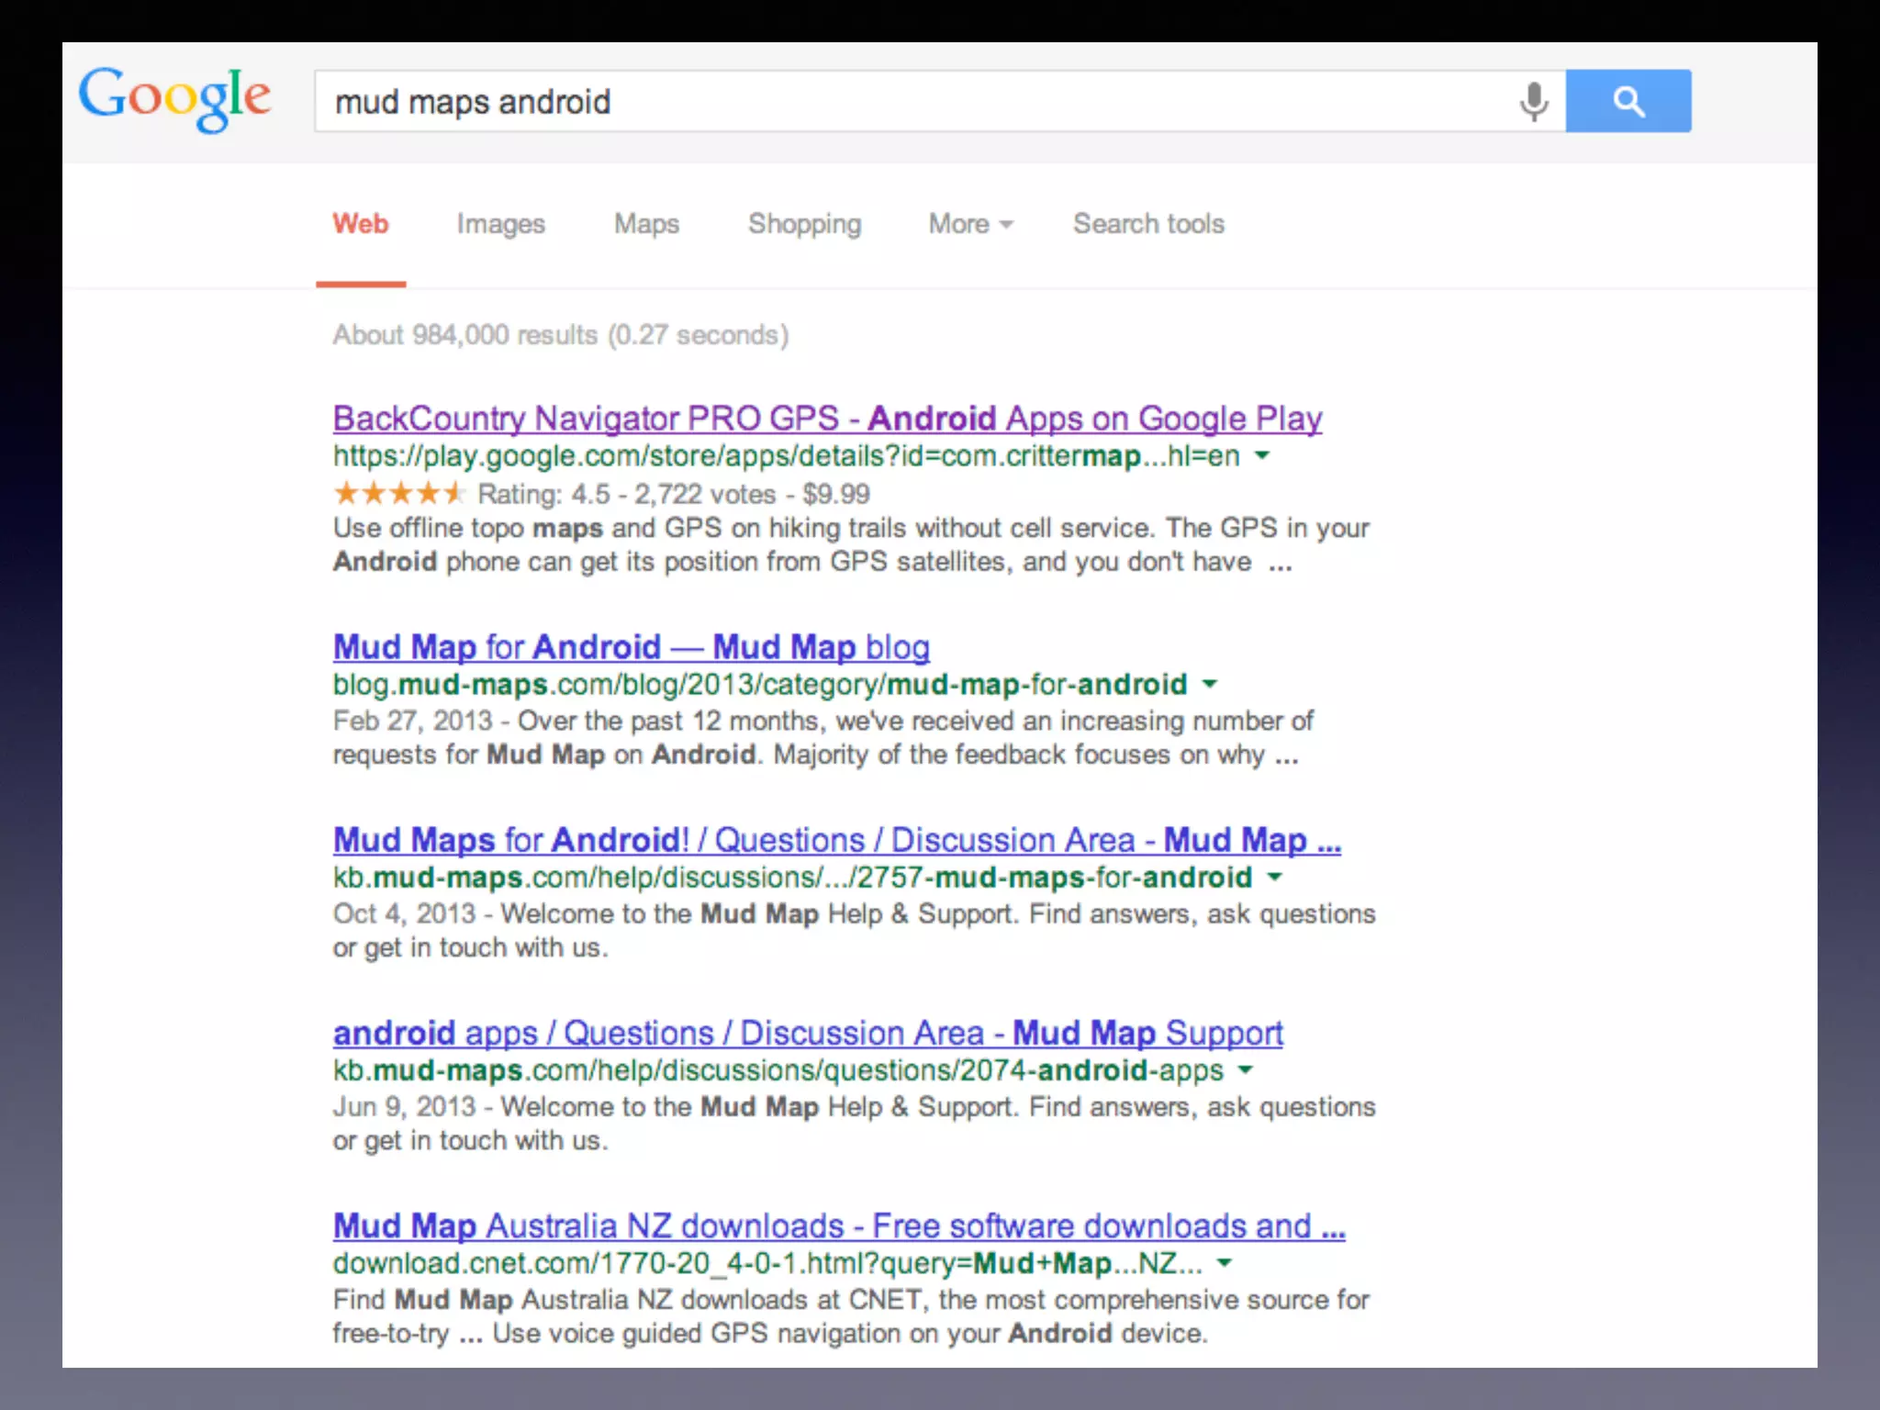Expand the arrow next to the download.cnet.com URL
The width and height of the screenshot is (1880, 1410).
[1225, 1263]
